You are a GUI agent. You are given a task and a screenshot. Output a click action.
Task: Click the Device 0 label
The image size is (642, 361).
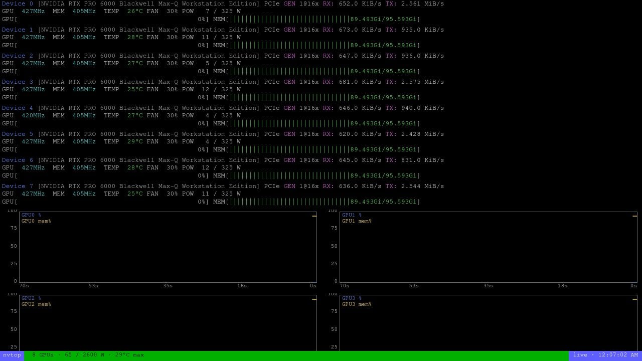tap(18, 4)
